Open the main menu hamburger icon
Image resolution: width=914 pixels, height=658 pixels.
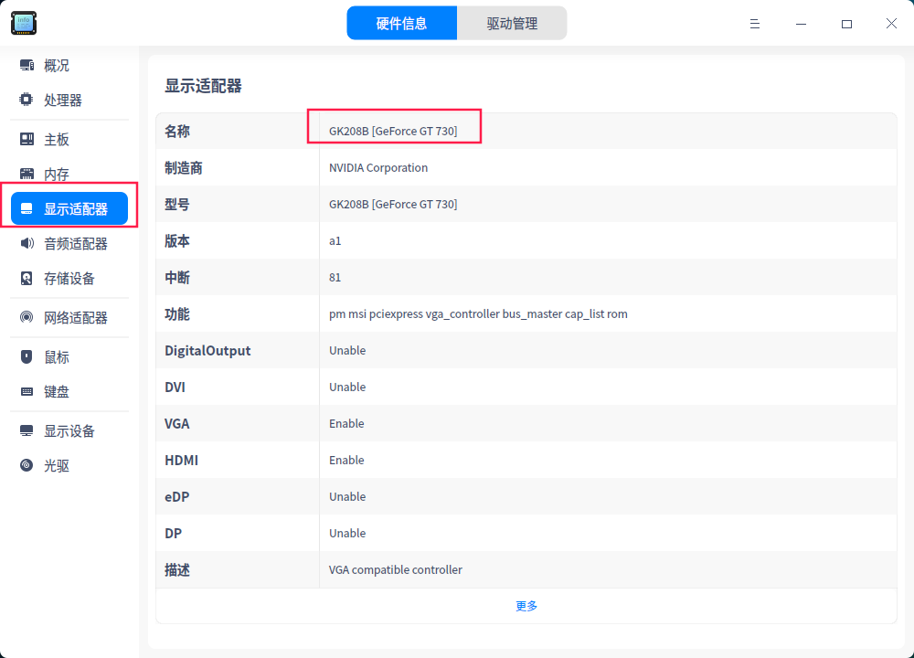(755, 24)
